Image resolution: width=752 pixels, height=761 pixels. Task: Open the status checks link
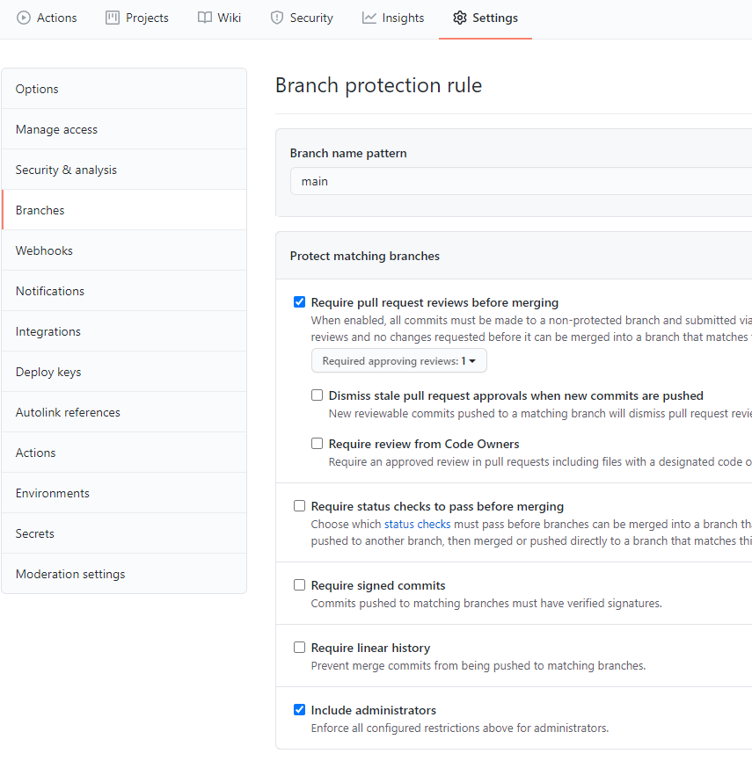(417, 524)
